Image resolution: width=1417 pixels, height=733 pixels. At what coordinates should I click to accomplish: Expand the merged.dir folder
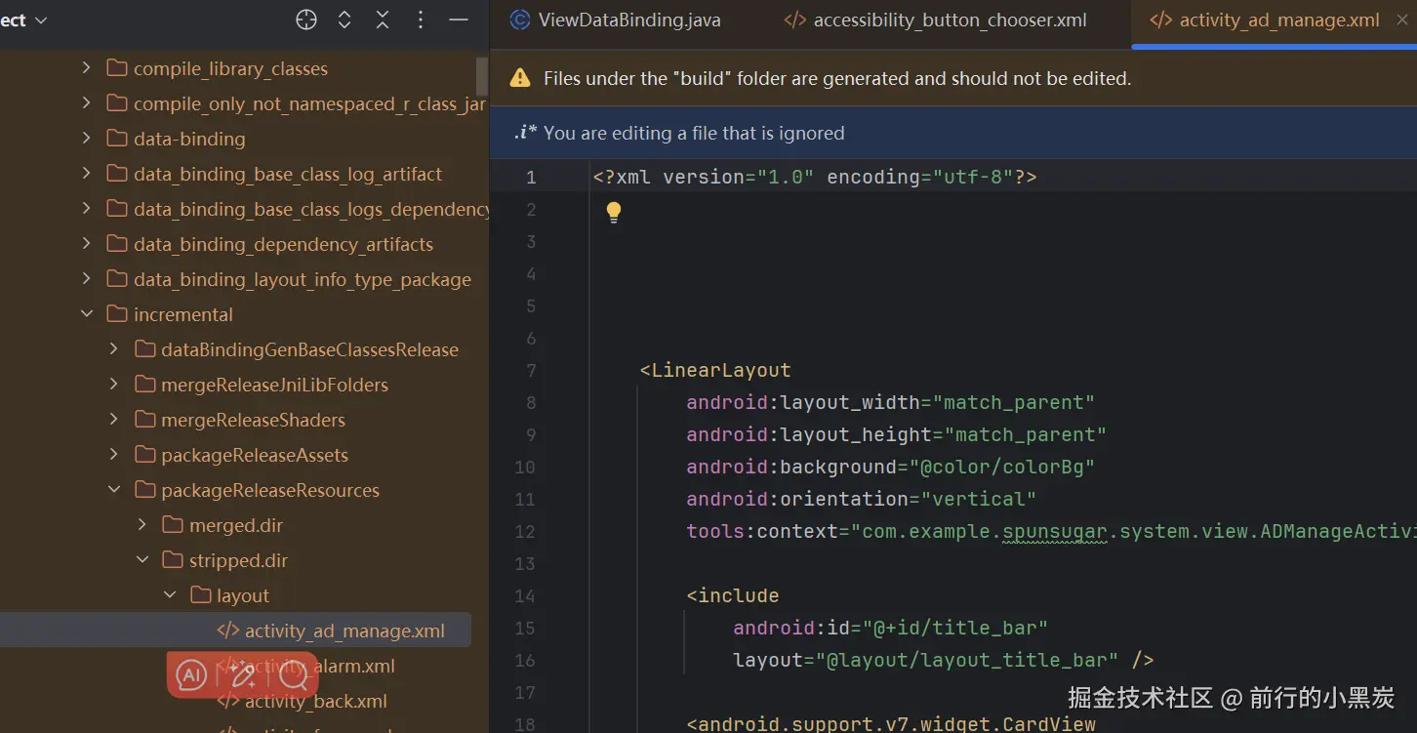pos(142,525)
